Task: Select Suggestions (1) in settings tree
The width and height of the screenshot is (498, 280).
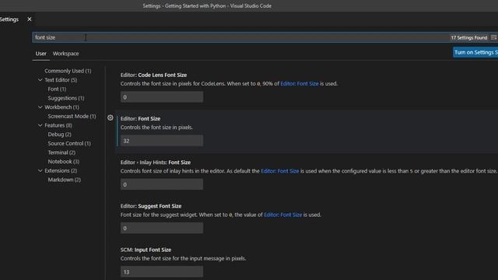Action: 66,98
